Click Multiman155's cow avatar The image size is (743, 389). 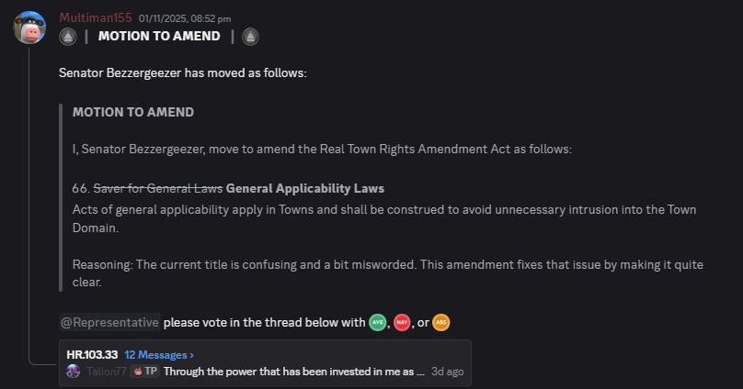(29, 28)
